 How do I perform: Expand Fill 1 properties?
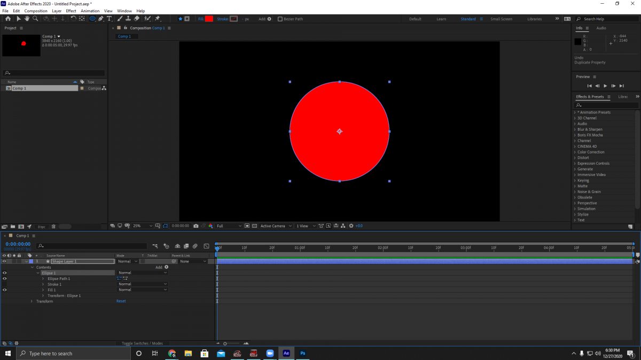point(43,290)
